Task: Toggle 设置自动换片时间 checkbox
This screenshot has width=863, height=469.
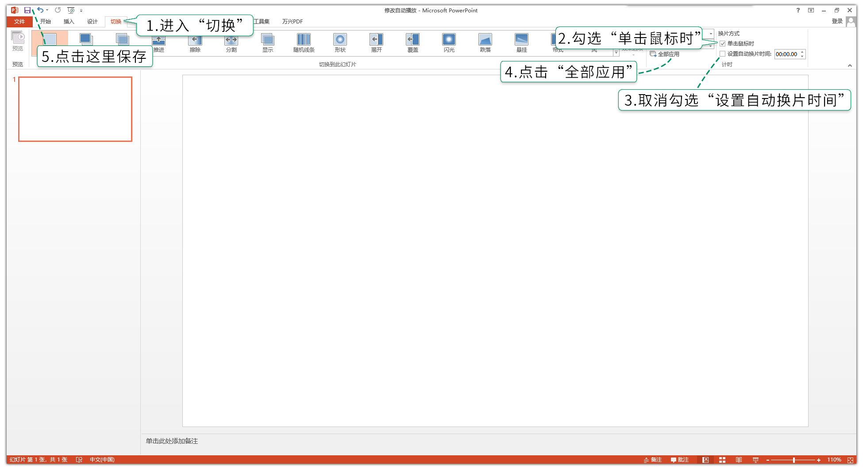Action: coord(723,54)
